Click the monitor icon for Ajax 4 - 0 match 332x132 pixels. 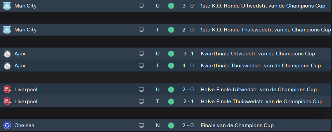click(x=141, y=66)
